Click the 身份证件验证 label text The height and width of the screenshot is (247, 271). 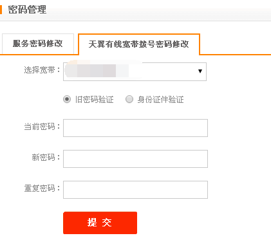[160, 100]
